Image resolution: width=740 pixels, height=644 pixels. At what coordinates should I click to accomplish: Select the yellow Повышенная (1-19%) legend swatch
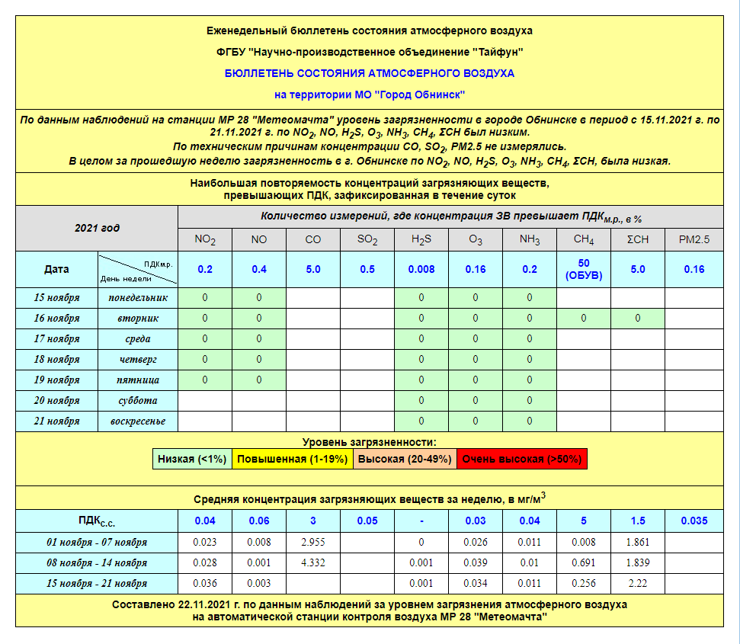coord(292,459)
